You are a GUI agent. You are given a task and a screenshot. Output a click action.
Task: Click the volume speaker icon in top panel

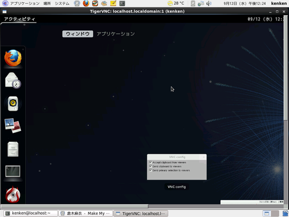click(209, 3)
